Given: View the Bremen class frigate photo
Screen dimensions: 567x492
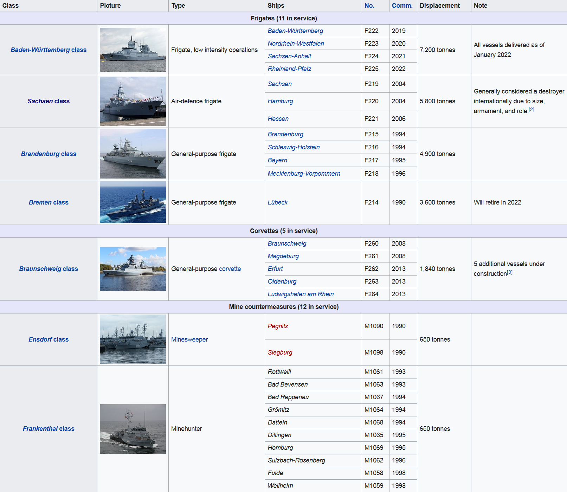Looking at the screenshot, I should [x=133, y=202].
